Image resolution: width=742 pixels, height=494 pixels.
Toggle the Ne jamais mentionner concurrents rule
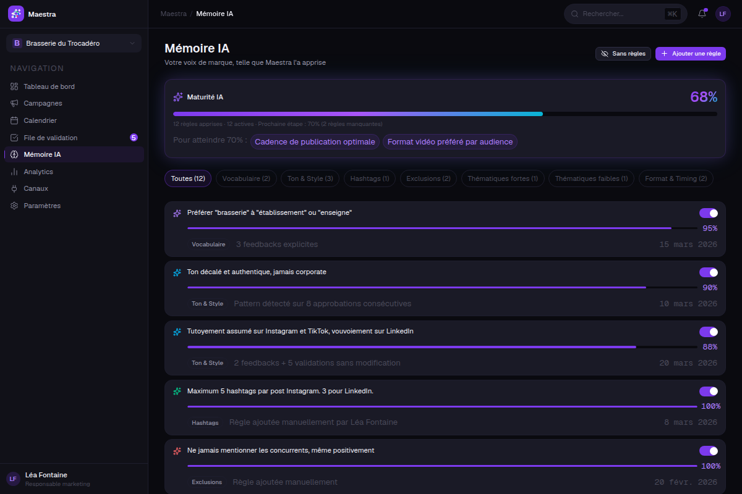point(709,451)
